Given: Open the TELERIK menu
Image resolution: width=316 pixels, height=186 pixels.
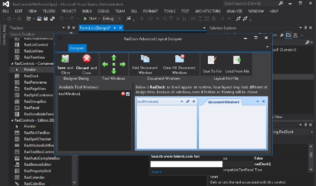Looking at the screenshot, I should tap(49, 12).
